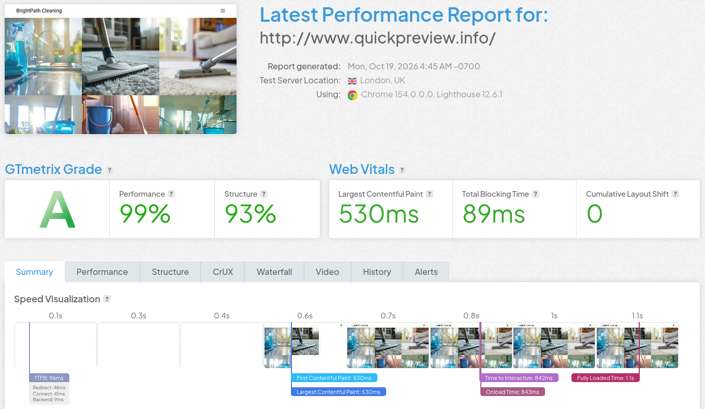Click the GTmetrix Grade help icon
This screenshot has width=705, height=409.
[x=109, y=170]
